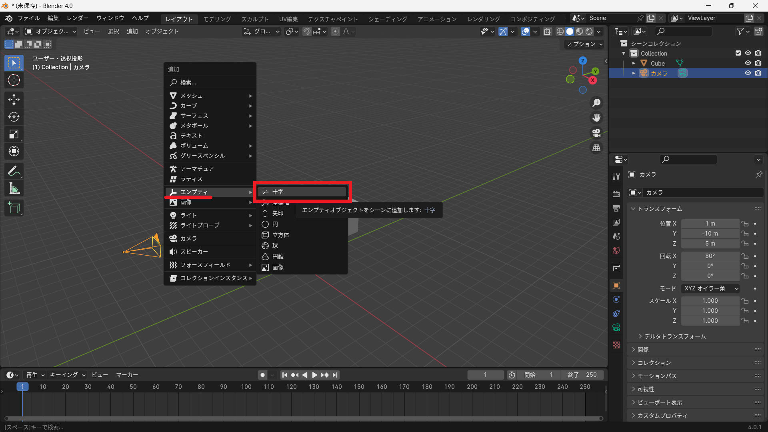Click the オプション button in viewport
Screen dimensions: 768x432
pyautogui.click(x=584, y=44)
